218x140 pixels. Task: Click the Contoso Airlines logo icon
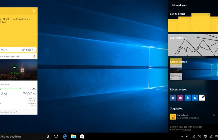[x=34, y=56]
